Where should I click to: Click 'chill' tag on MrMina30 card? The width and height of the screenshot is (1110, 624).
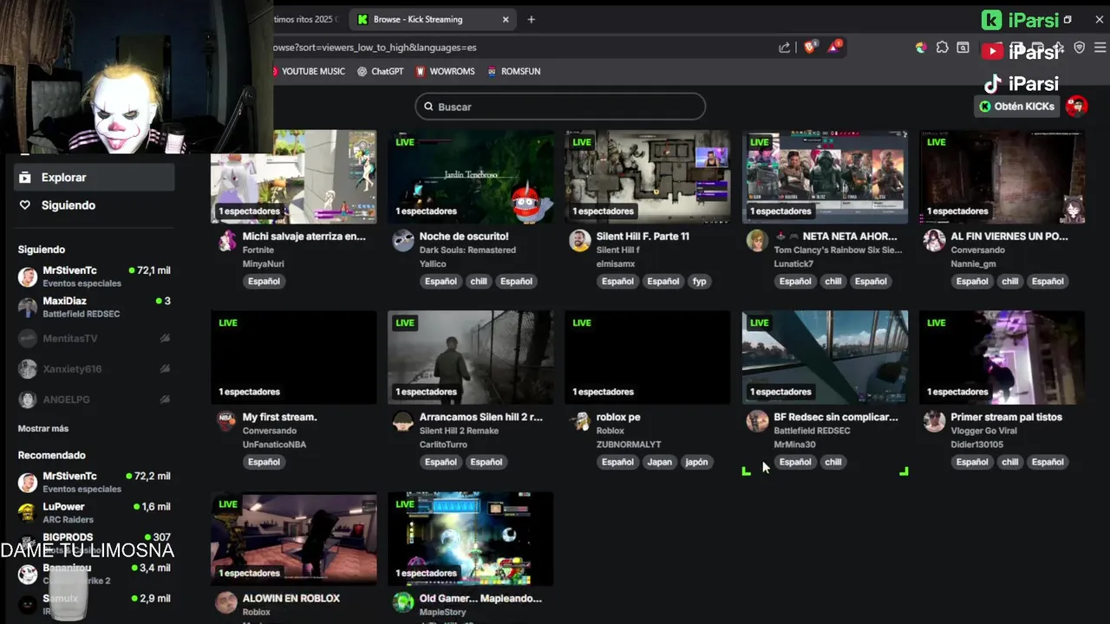(833, 462)
